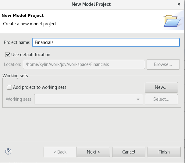Click the 'Create a new model project.' text
The image size is (185, 163).
click(x=30, y=24)
